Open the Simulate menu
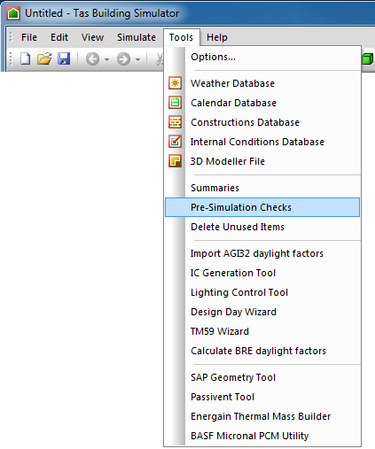Screen dimensions: 375x449 pos(137,37)
